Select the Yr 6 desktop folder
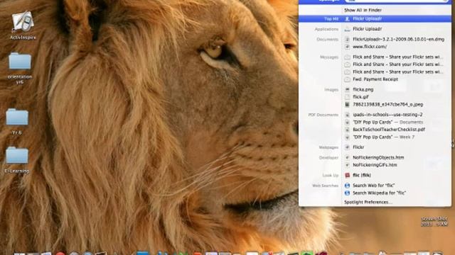Screen dimensions: 455x255 pyautogui.click(x=17, y=117)
